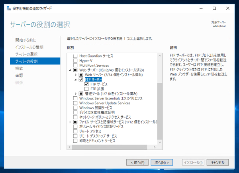Click the wizard icon in title bar
Viewport: 239px width, 173px height.
point(9,8)
